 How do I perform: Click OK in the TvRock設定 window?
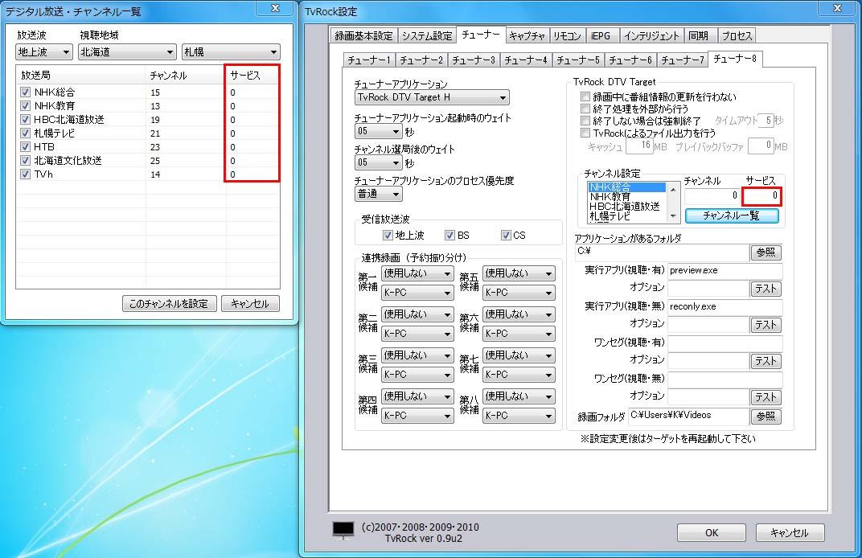click(712, 533)
